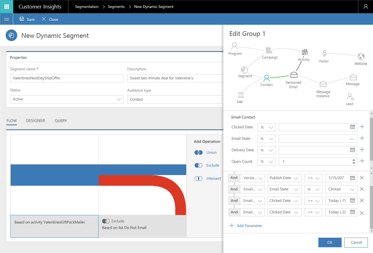Select the Versioned Email entity icon
This screenshot has width=373, height=253.
[x=294, y=75]
